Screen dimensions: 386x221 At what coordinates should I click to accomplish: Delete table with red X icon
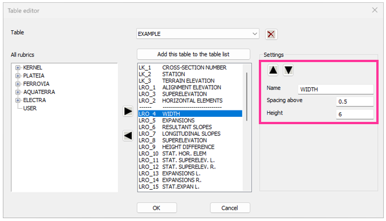271,34
